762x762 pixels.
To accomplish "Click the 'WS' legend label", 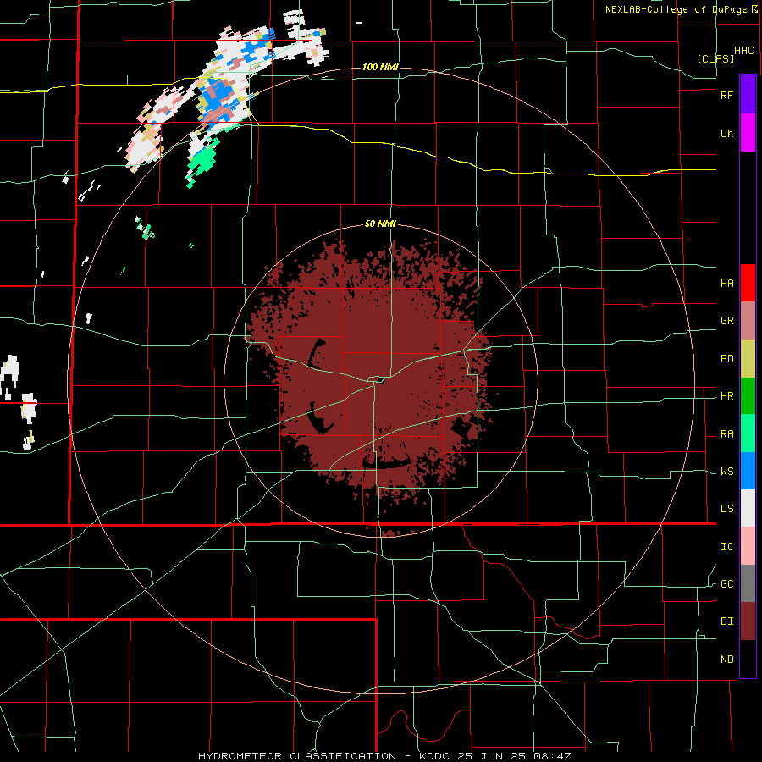I will pyautogui.click(x=726, y=472).
